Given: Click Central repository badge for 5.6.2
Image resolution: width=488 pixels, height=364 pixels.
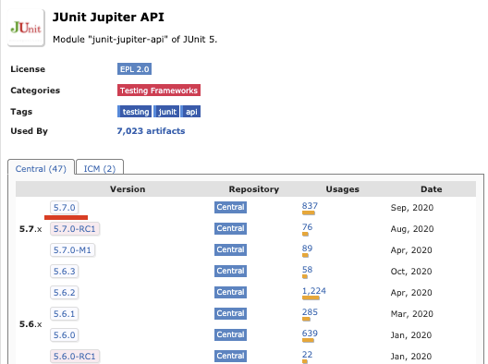Looking at the screenshot, I should coord(230,292).
